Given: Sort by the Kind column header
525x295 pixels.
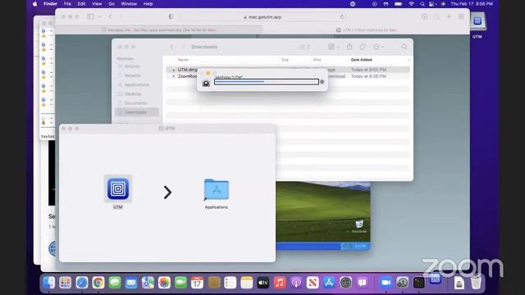Looking at the screenshot, I should 317,60.
